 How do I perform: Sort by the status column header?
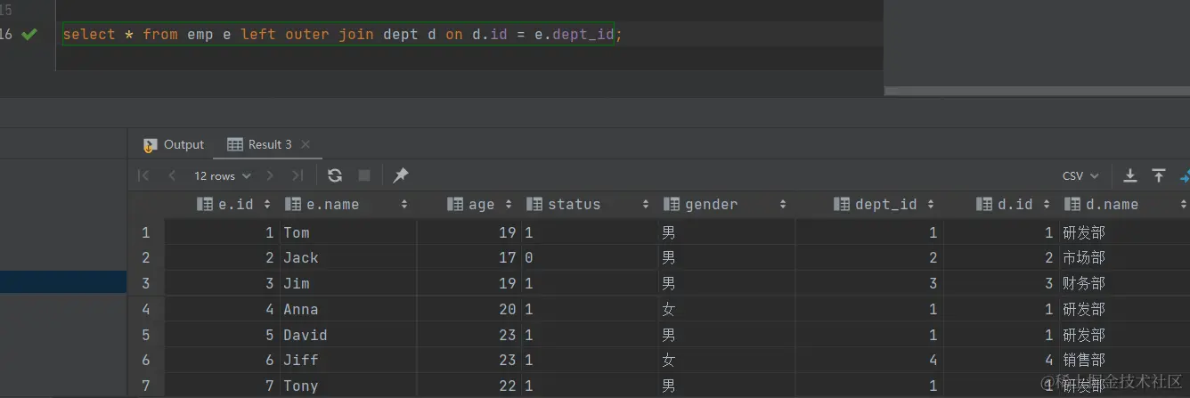pyautogui.click(x=591, y=204)
